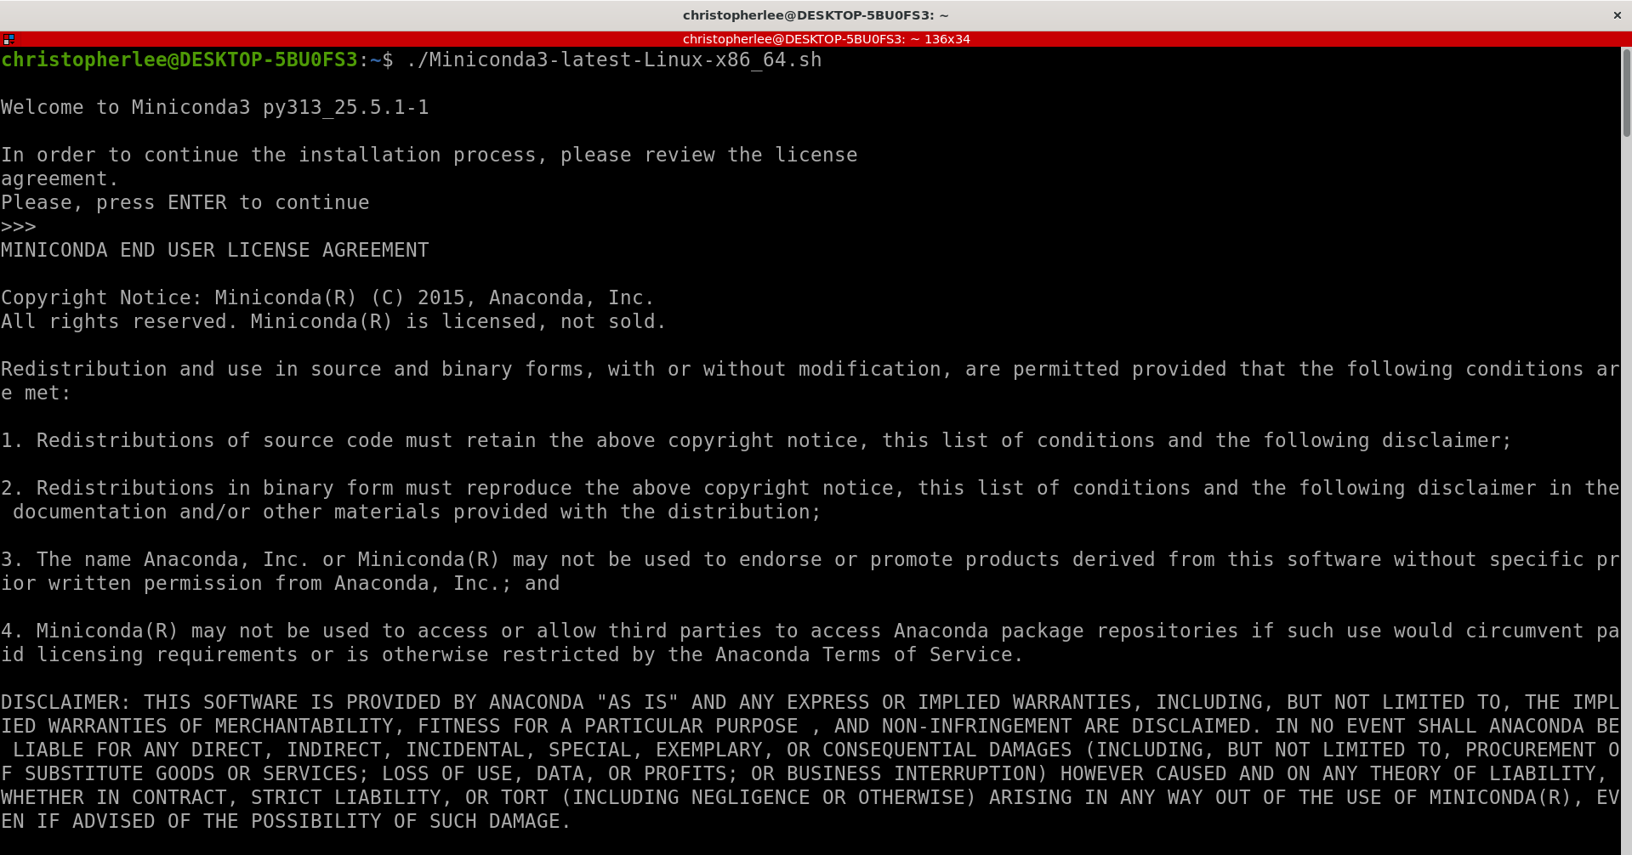
Task: Click the window title 'christopherlee@DESKTOP-5BU0FS3: ~'
Action: (x=816, y=15)
